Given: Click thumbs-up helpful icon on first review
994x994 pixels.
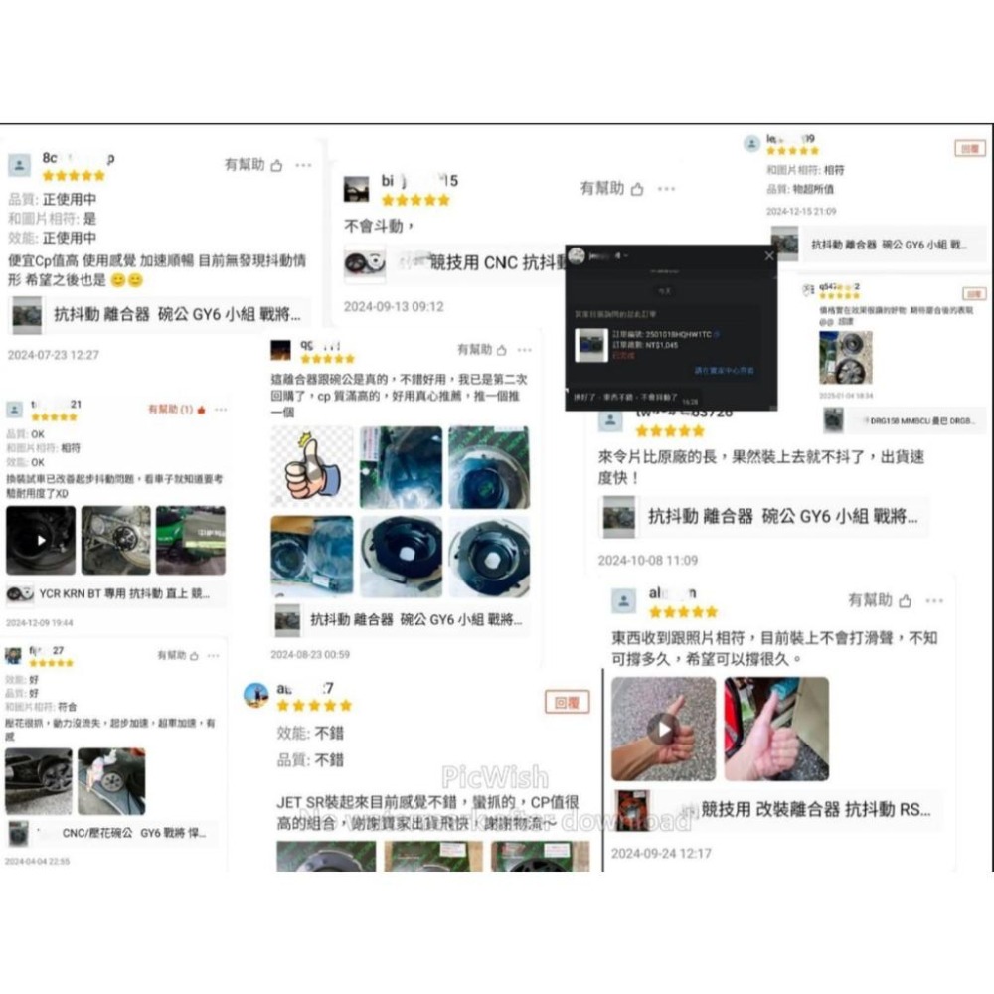Looking at the screenshot, I should [x=276, y=165].
